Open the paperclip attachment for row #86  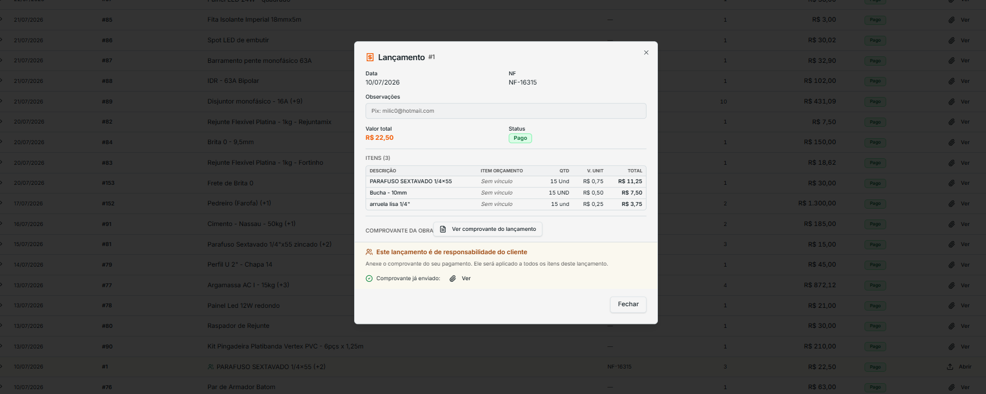[x=959, y=41]
